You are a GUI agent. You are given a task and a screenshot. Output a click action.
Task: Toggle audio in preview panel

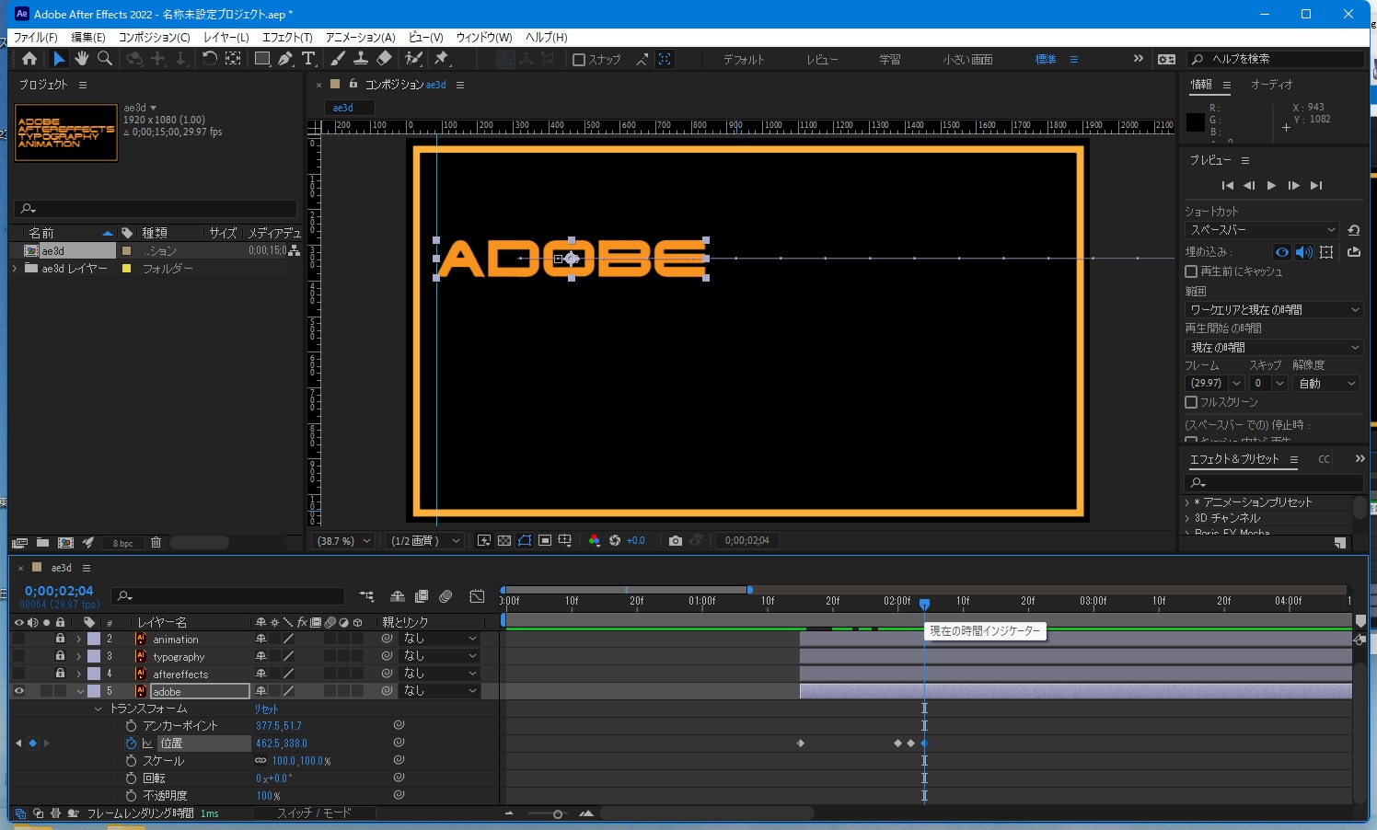click(x=1304, y=252)
